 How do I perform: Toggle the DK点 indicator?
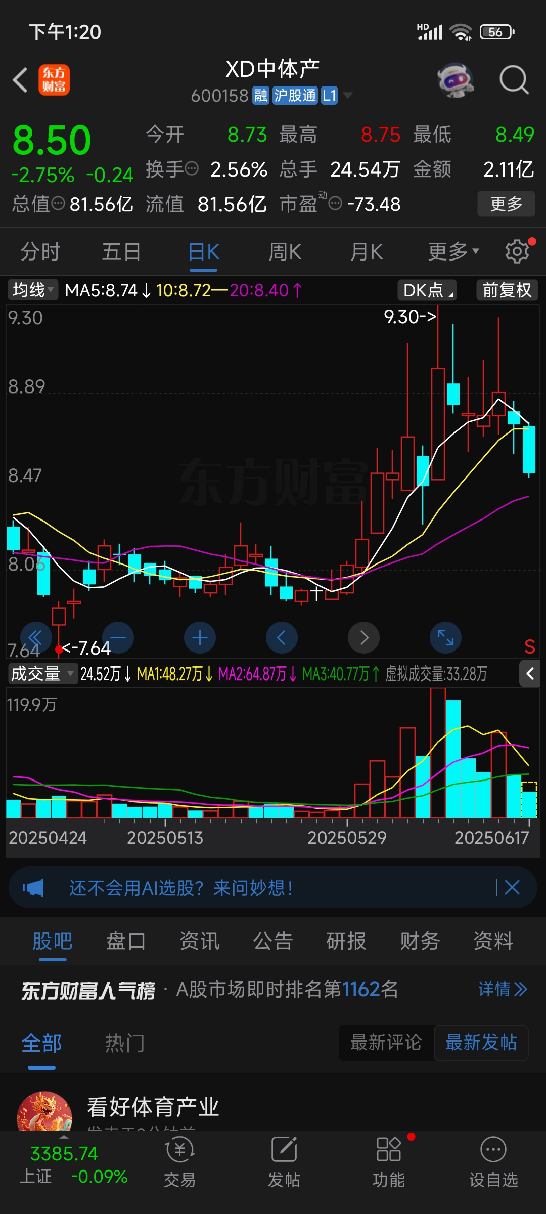(x=427, y=290)
